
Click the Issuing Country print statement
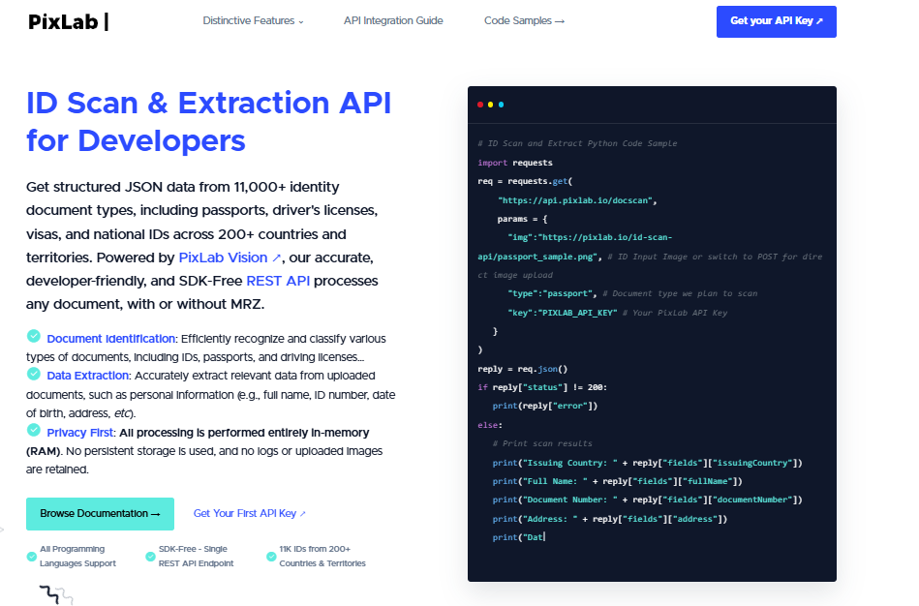click(647, 463)
